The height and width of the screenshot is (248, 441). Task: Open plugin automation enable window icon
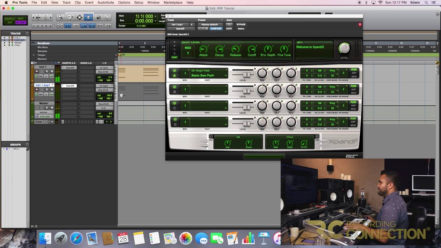pyautogui.click(x=229, y=24)
